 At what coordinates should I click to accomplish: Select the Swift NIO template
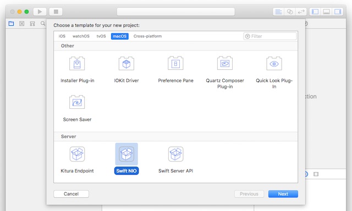pyautogui.click(x=127, y=154)
